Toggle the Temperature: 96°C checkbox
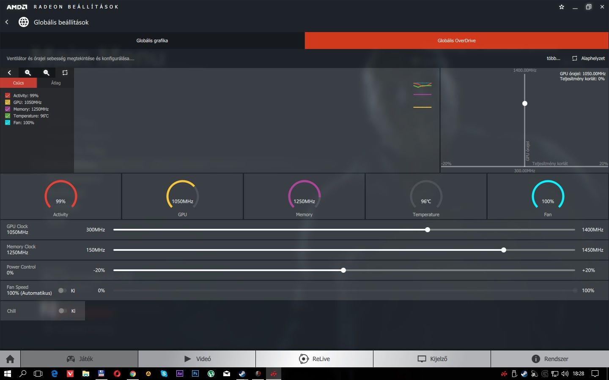Image resolution: width=609 pixels, height=380 pixels. click(x=8, y=116)
